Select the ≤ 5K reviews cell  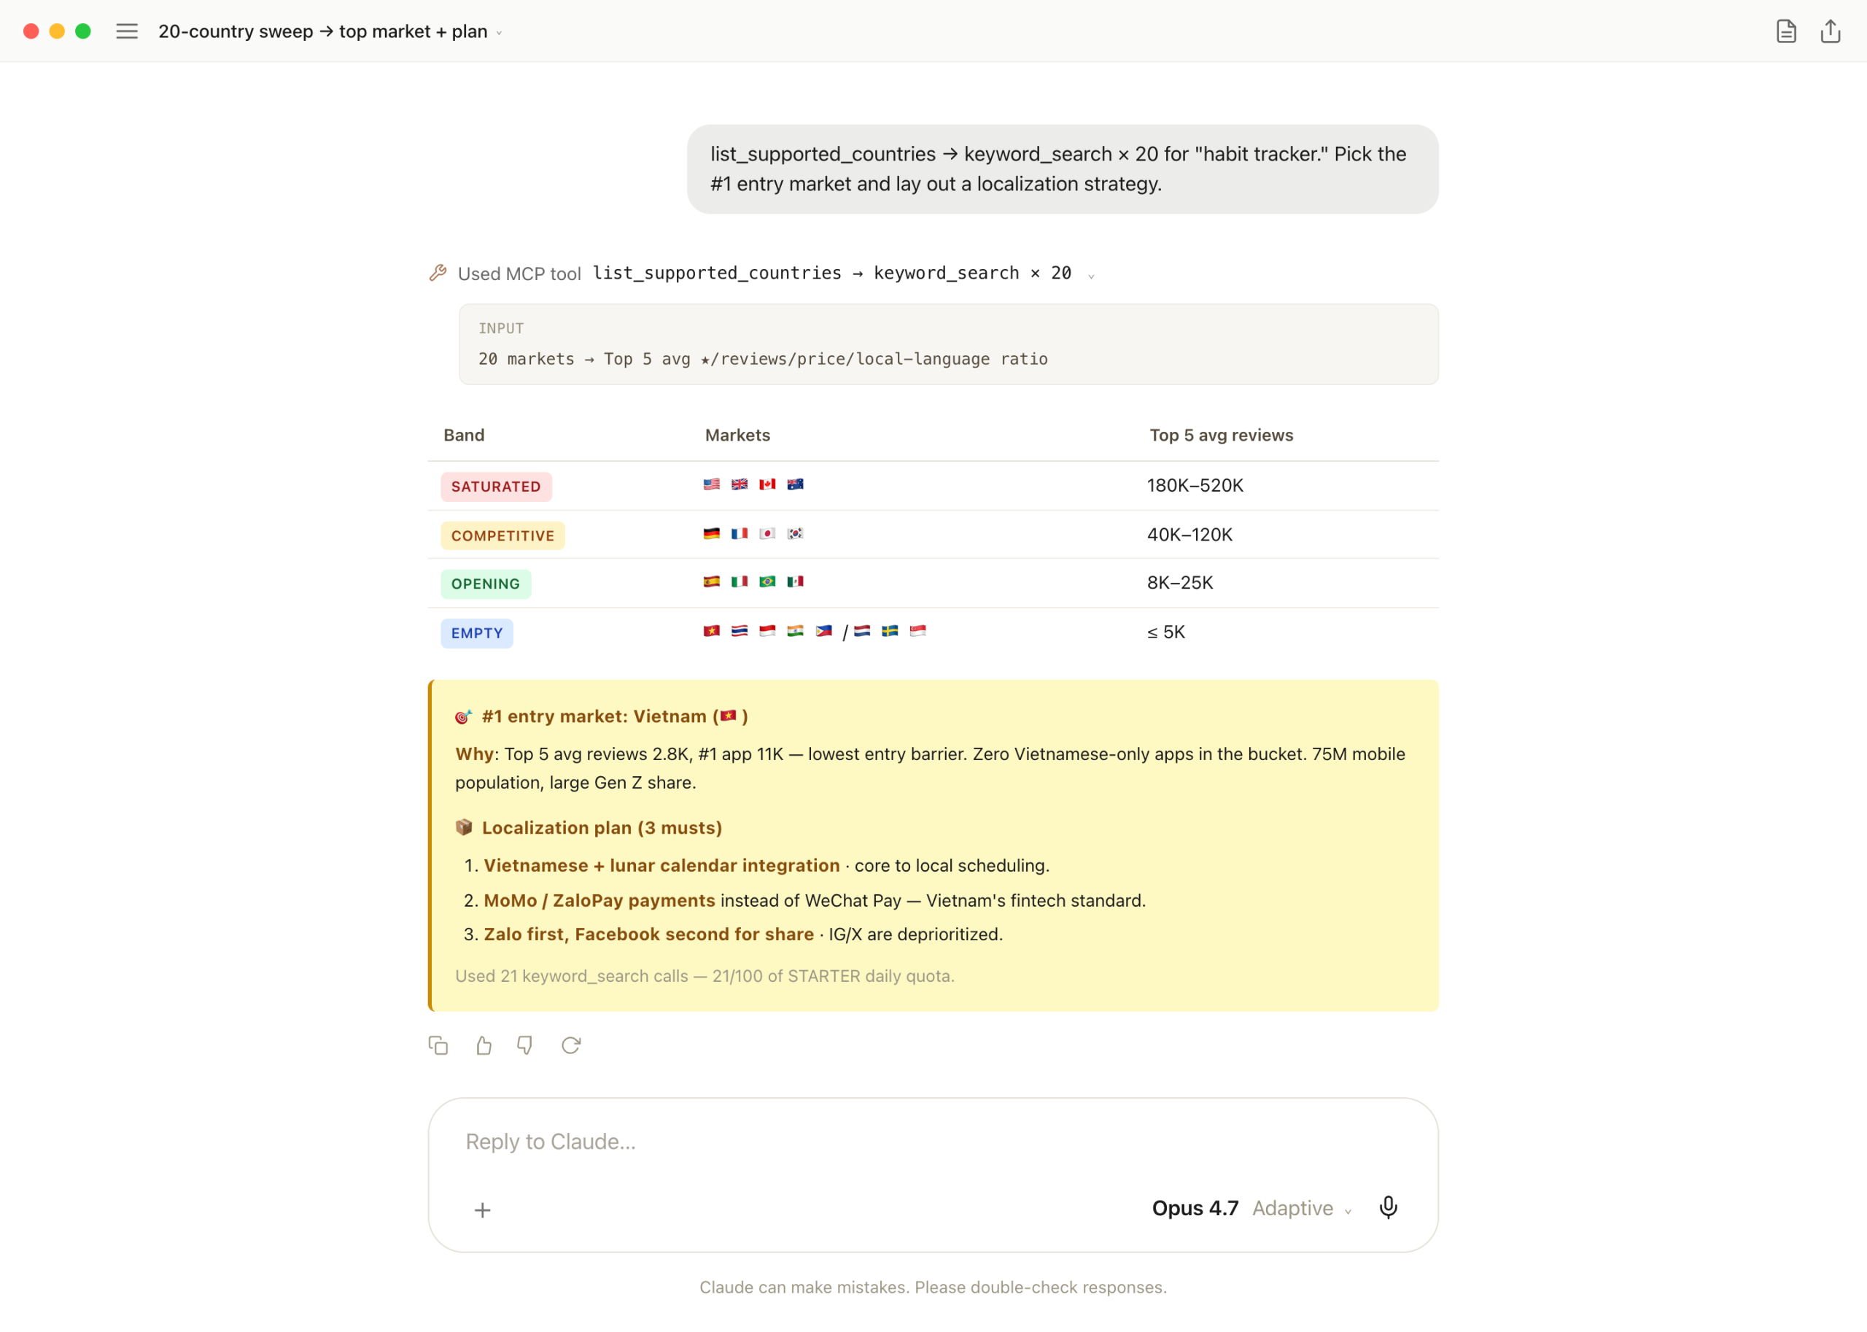pos(1165,632)
